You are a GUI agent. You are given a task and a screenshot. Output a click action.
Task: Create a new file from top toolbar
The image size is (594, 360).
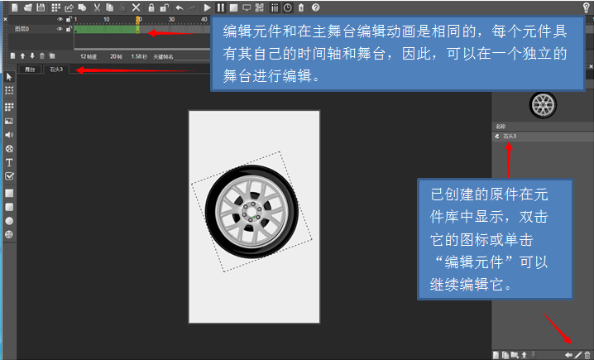14,7
